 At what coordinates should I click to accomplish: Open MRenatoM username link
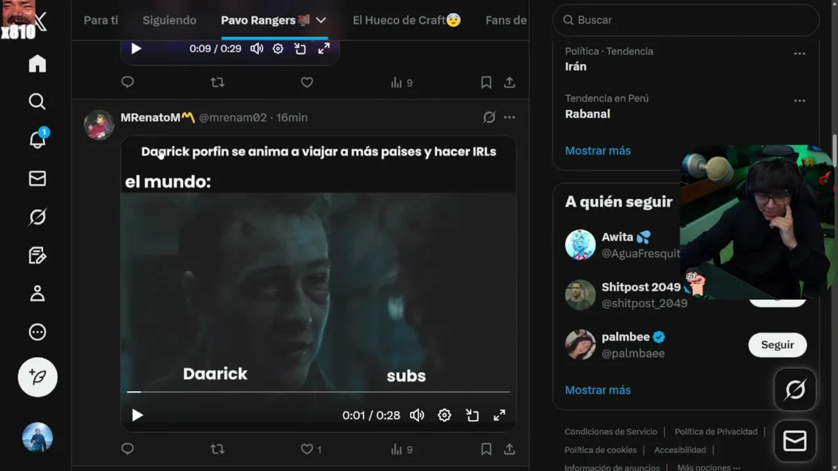pyautogui.click(x=232, y=118)
